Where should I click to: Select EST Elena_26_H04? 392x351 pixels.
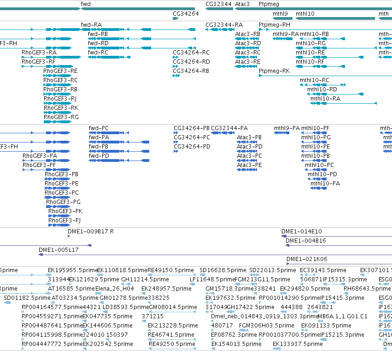pyautogui.click(x=115, y=289)
